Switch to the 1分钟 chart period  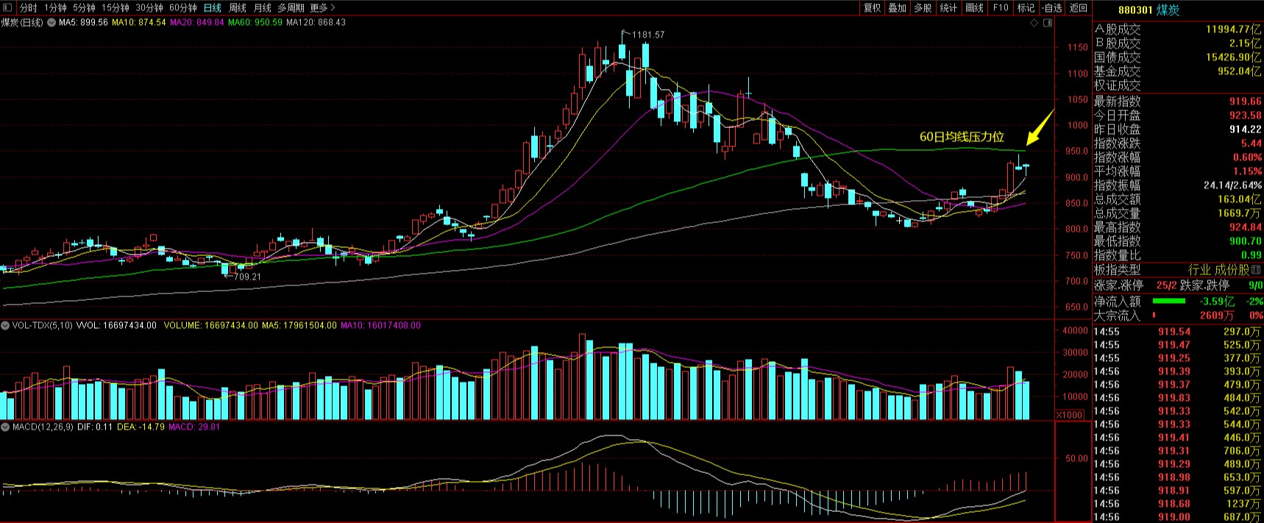point(55,8)
